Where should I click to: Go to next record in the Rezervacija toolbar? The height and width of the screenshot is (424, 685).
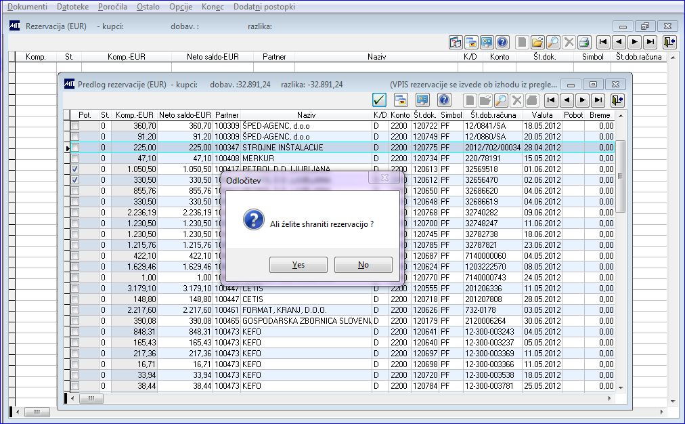pyautogui.click(x=634, y=42)
